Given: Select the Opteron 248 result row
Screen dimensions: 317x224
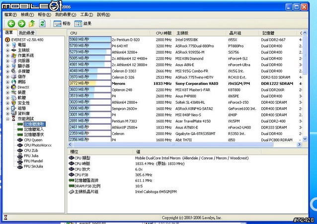Looking at the screenshot, I should 185,90.
